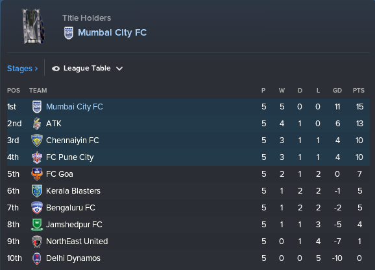Click the NorthEast United club badge
This screenshot has width=375, height=270.
coord(37,242)
